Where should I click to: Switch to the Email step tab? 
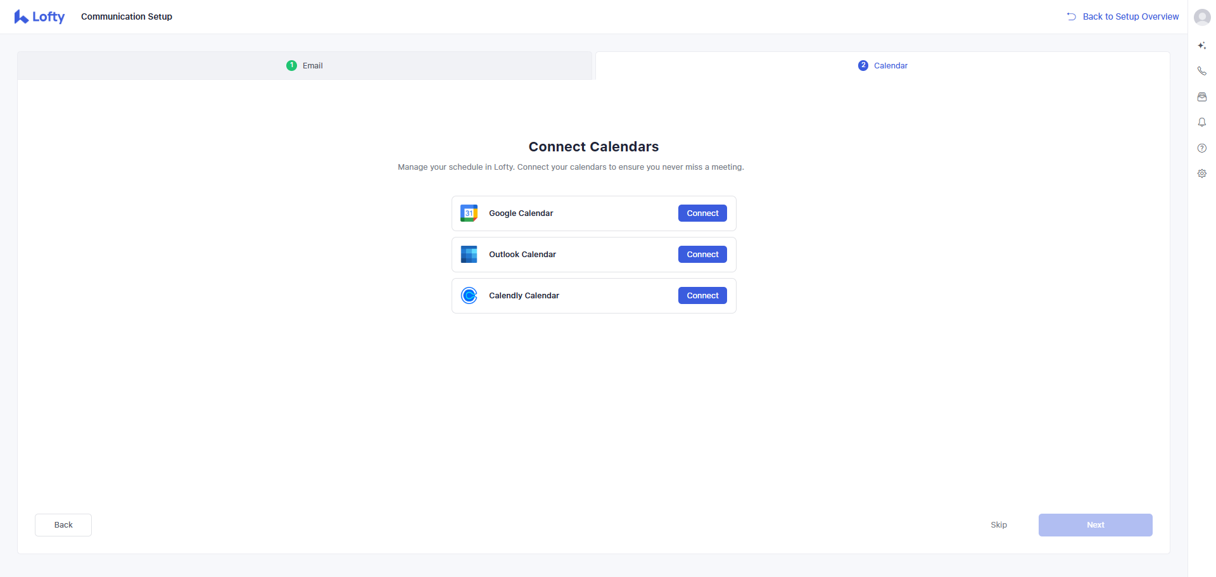[305, 66]
